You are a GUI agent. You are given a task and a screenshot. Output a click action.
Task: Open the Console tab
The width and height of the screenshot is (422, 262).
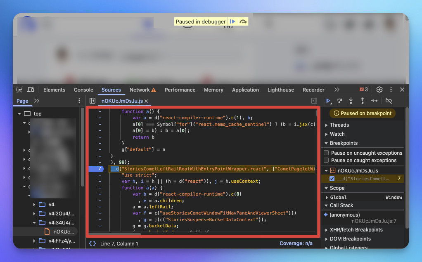(83, 90)
